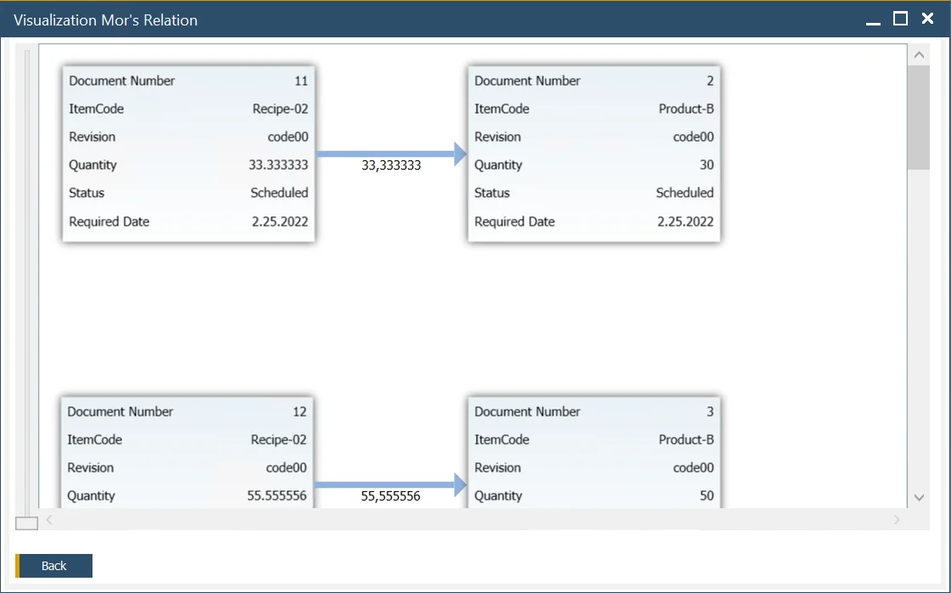
Task: Click the zoom slider handle
Action: pyautogui.click(x=27, y=523)
